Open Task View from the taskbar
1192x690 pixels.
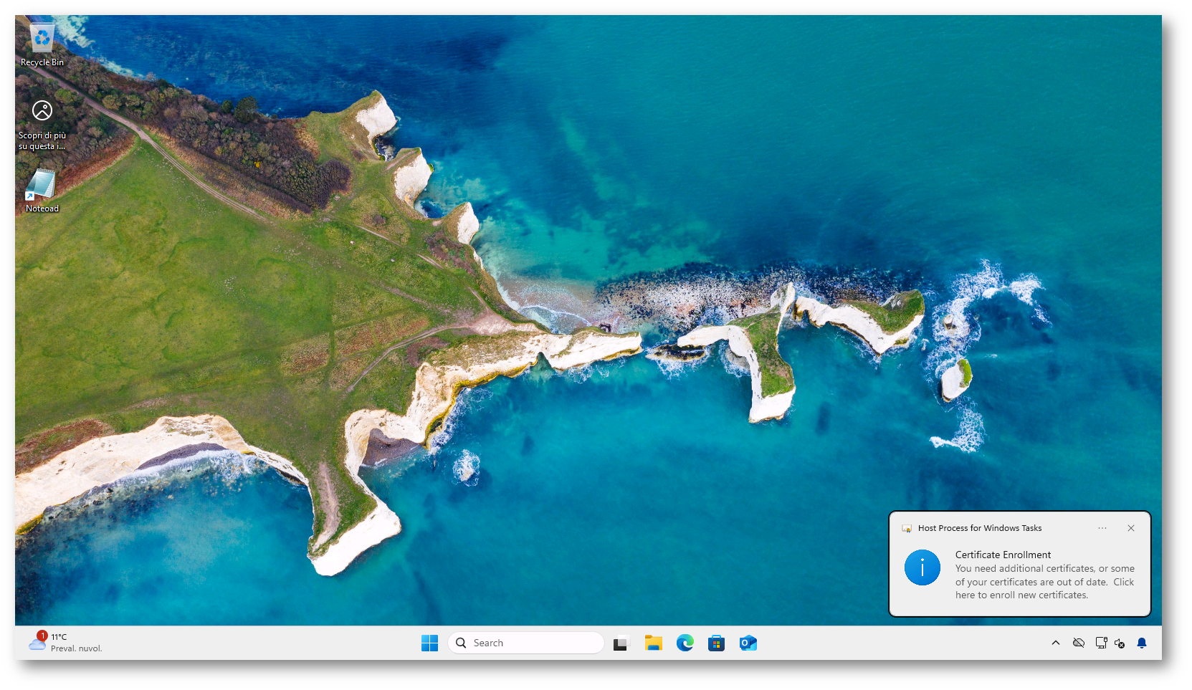621,643
